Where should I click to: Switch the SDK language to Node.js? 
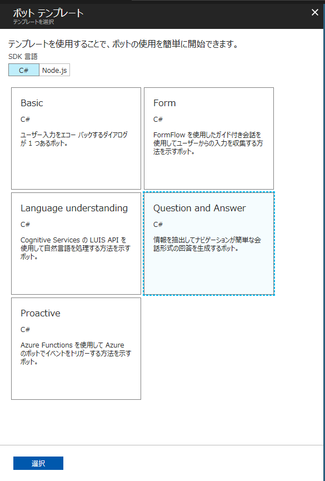(54, 70)
